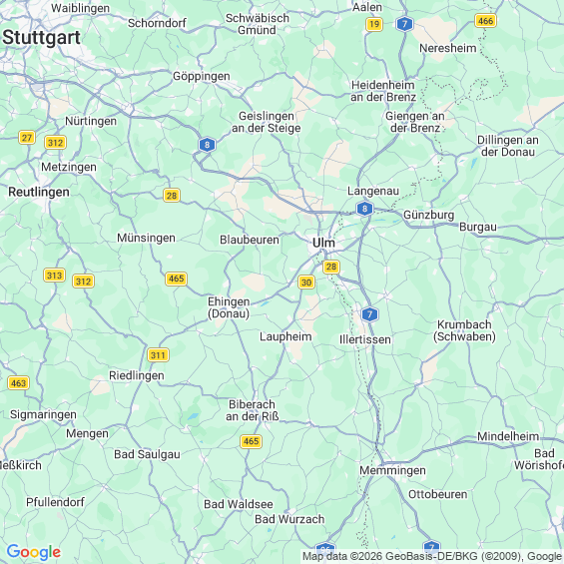
Task: Open the Google logo link
Action: click(34, 552)
